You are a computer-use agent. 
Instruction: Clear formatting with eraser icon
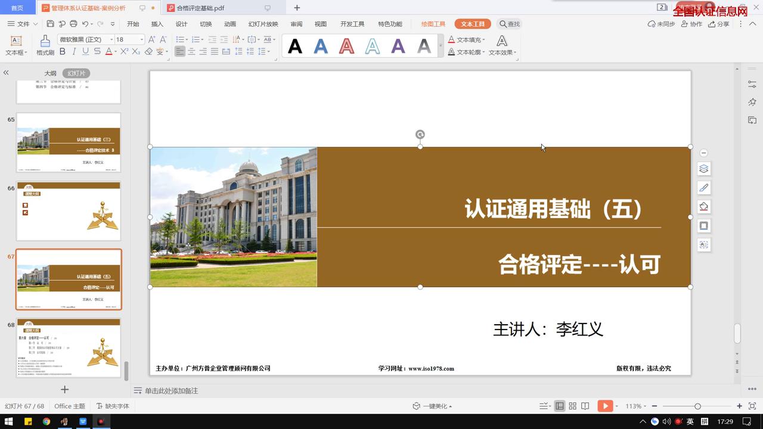pyautogui.click(x=148, y=52)
